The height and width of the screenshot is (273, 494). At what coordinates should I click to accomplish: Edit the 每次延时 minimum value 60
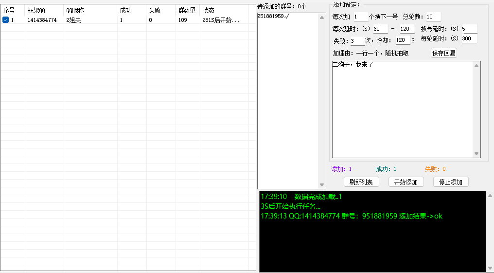tap(380, 29)
